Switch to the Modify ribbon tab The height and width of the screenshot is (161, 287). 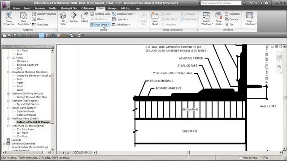click(53, 8)
